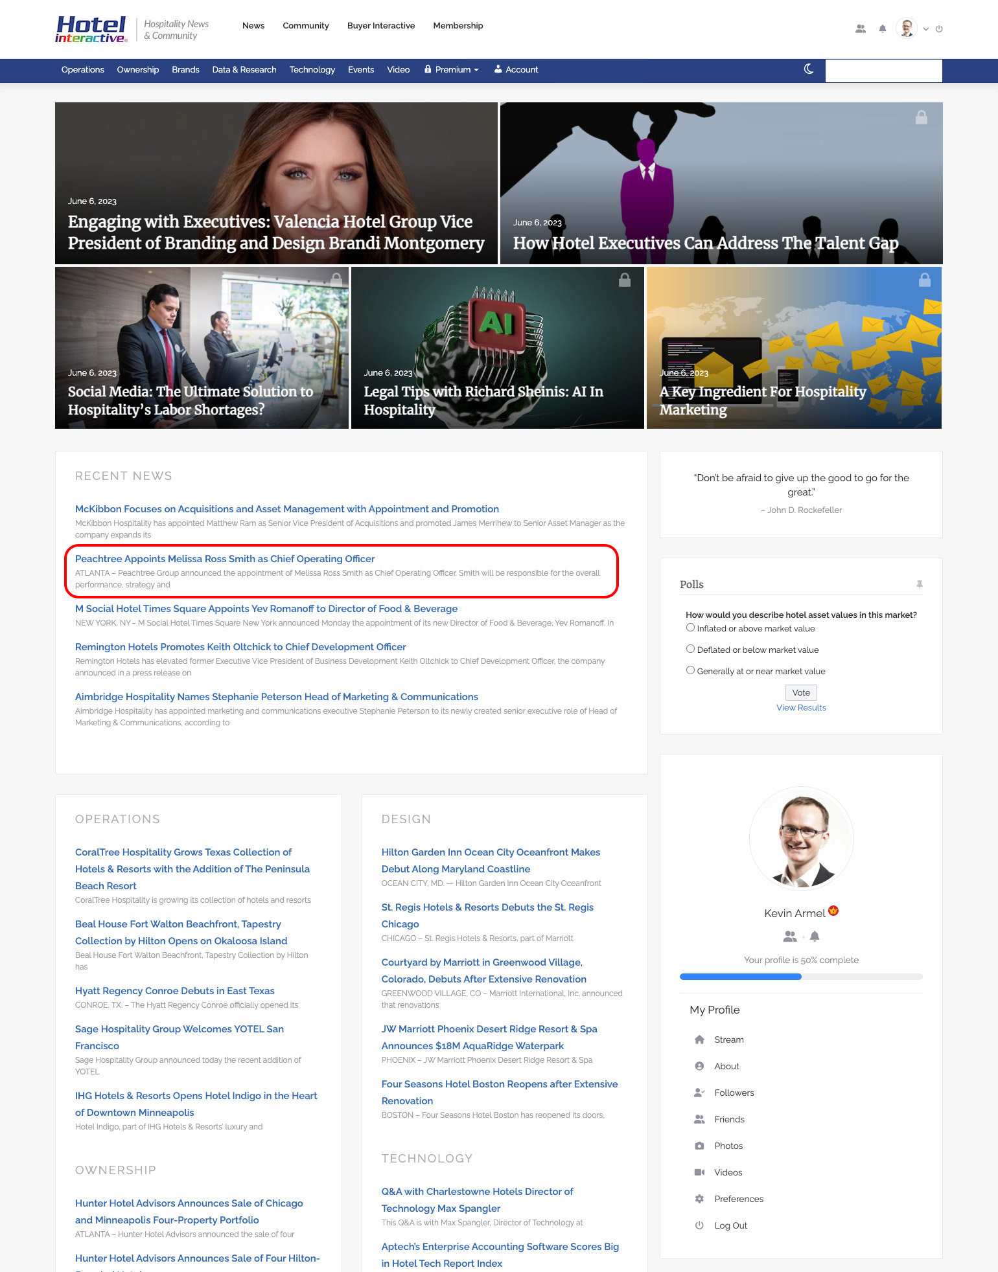This screenshot has height=1272, width=998.
Task: Open the Brandi Montgomery featured article
Action: pyautogui.click(x=276, y=183)
